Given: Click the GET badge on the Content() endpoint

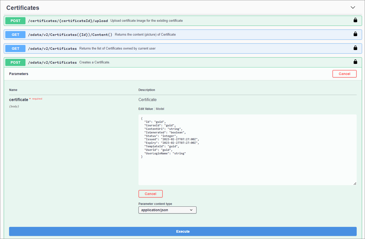Looking at the screenshot, I should (15, 34).
